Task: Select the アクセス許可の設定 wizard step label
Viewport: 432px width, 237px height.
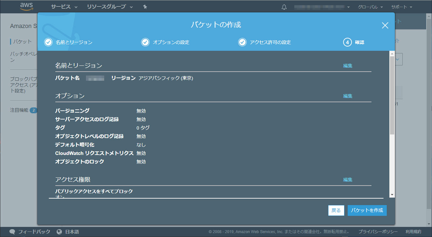Action: (x=270, y=42)
